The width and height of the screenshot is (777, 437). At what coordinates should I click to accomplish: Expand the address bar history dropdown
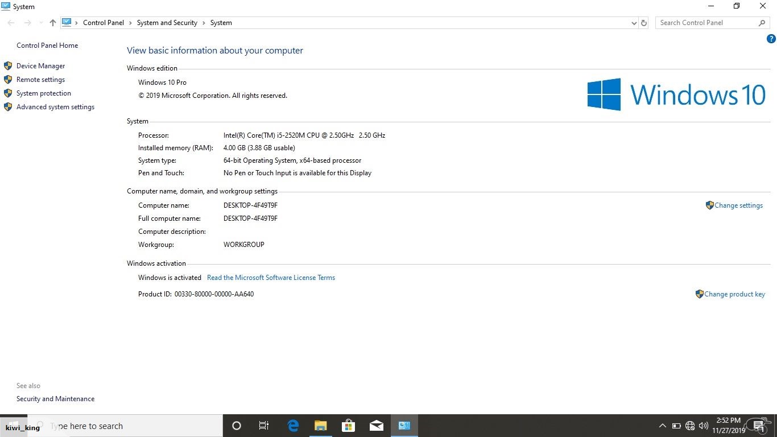point(634,23)
